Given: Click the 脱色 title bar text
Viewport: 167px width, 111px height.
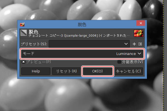Looking at the screenshot, I should [x=82, y=24].
